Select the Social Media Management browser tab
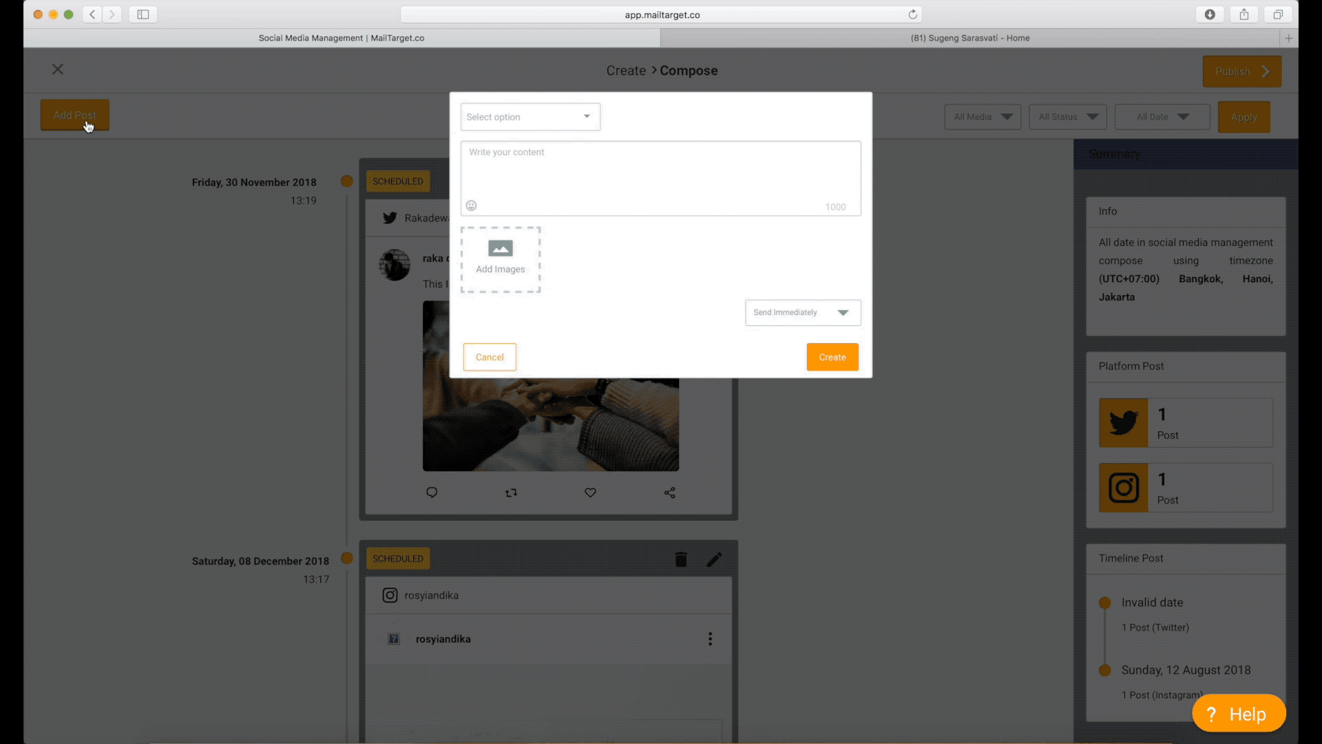The width and height of the screenshot is (1322, 744). [x=342, y=38]
